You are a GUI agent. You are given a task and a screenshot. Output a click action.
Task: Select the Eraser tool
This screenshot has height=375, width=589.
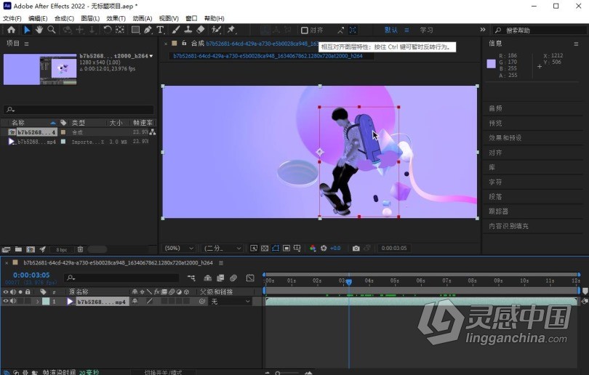(201, 30)
